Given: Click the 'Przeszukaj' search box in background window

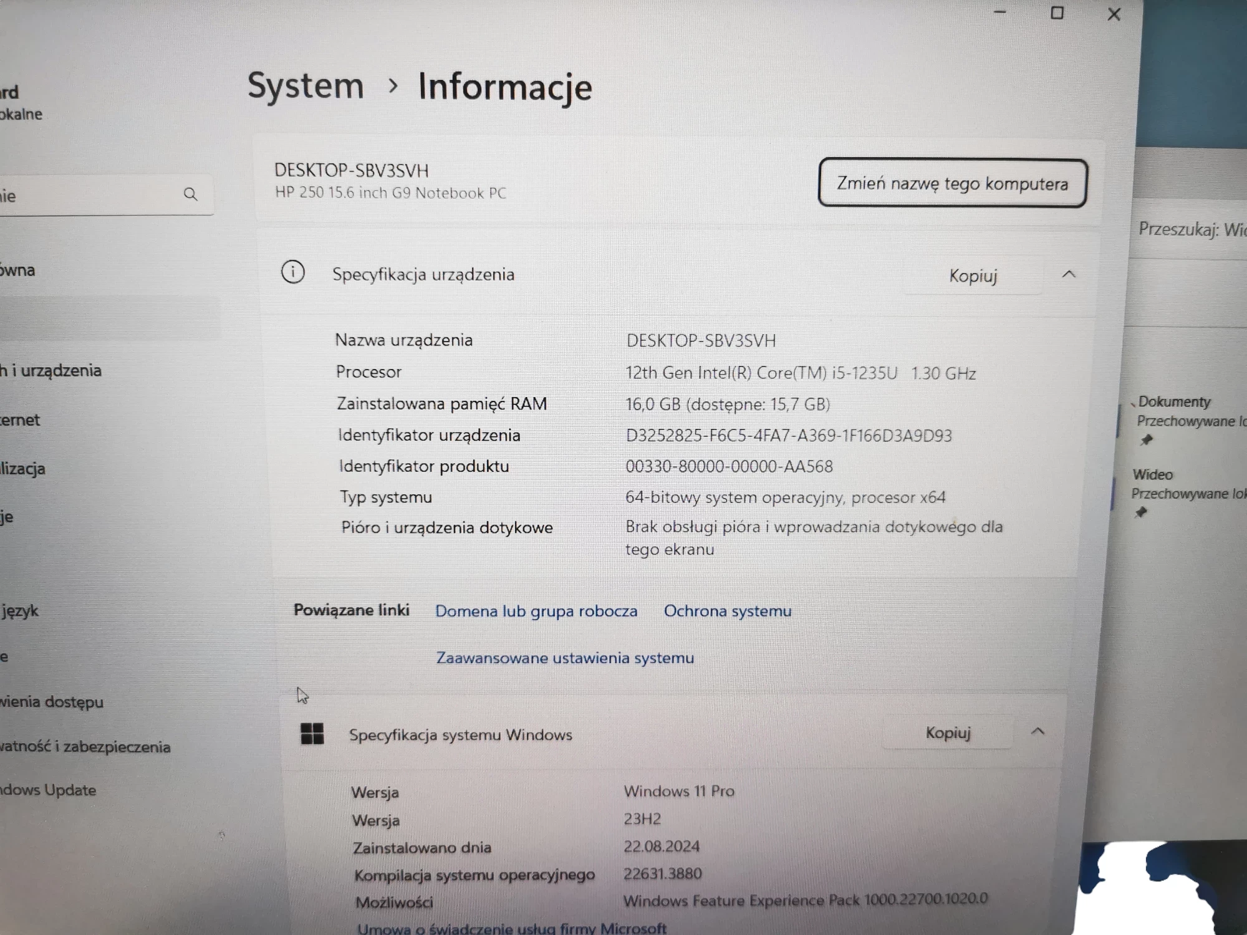Looking at the screenshot, I should [1191, 229].
